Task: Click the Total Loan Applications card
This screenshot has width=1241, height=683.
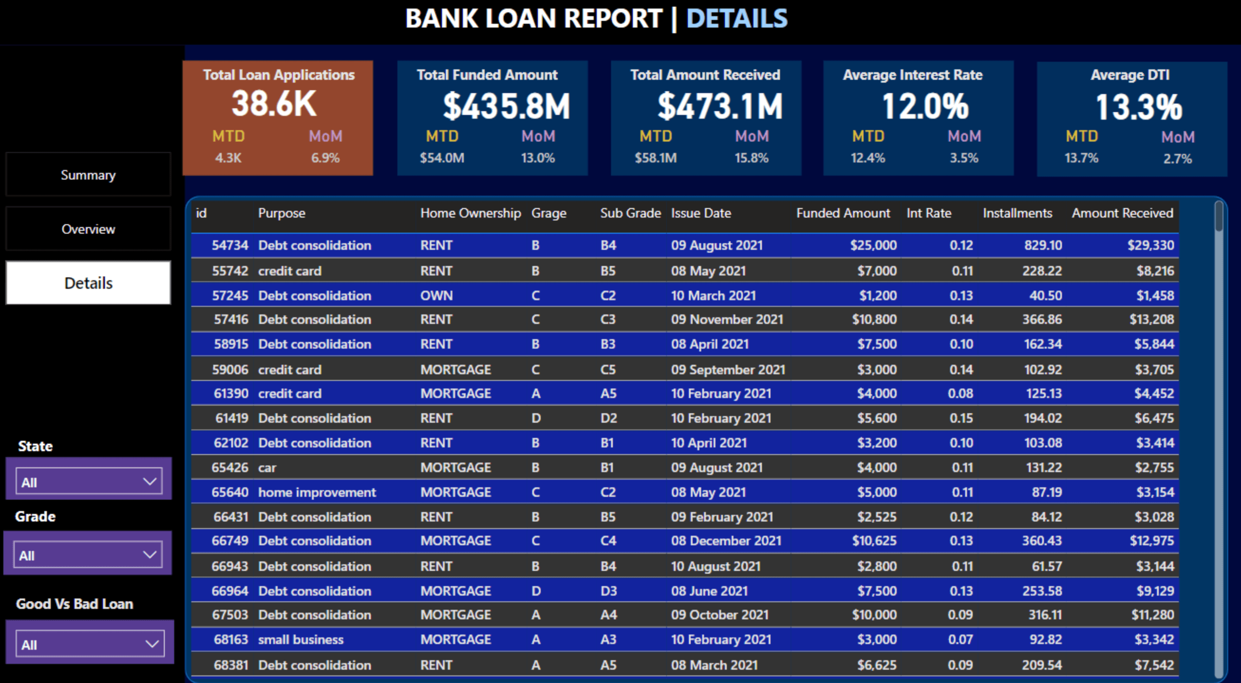Action: point(278,118)
